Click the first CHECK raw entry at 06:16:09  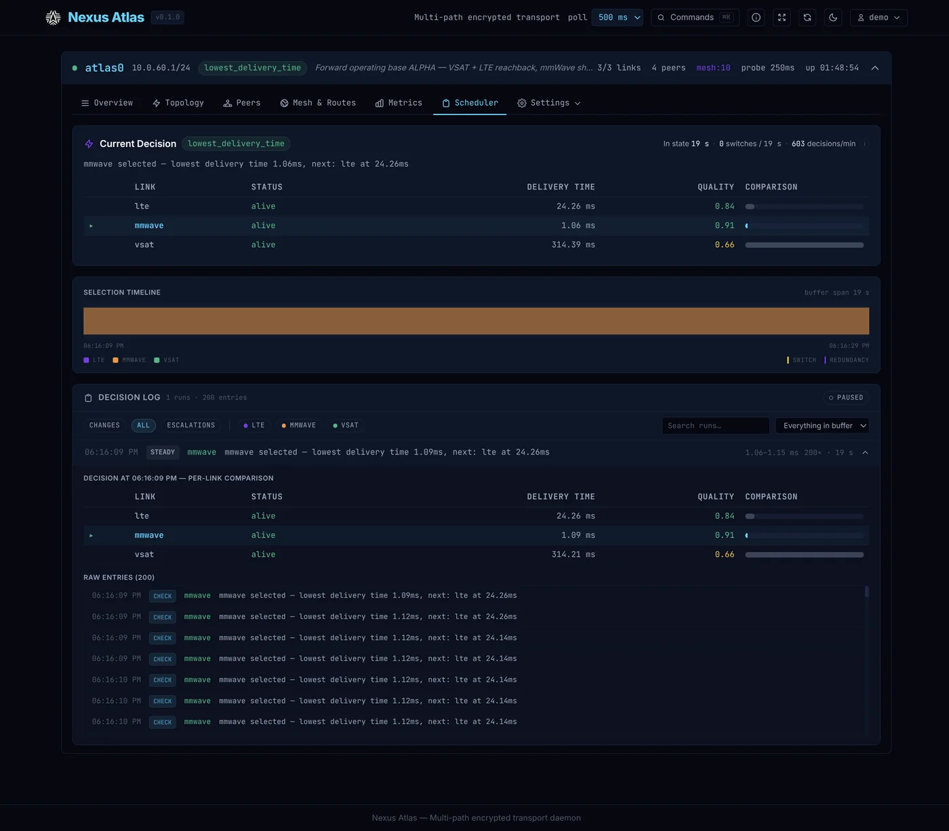coord(476,596)
